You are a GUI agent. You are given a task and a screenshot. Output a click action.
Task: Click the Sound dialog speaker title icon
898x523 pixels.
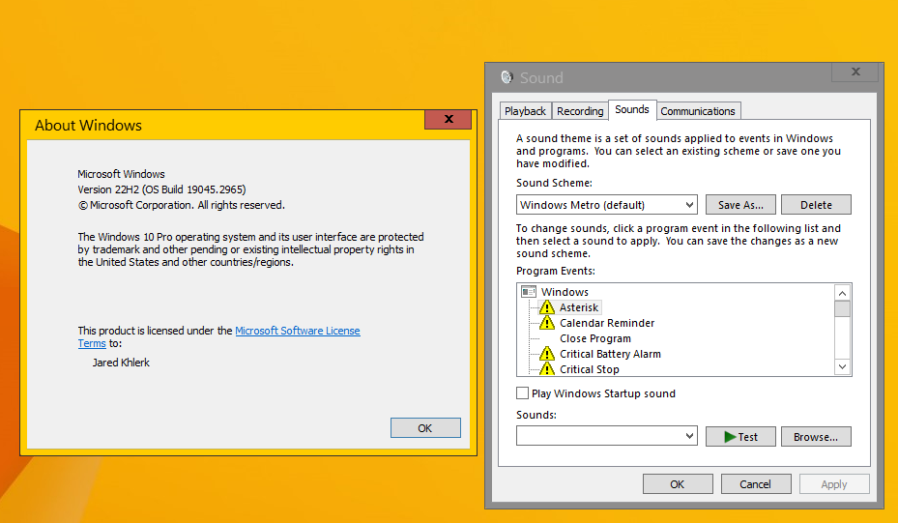point(507,77)
